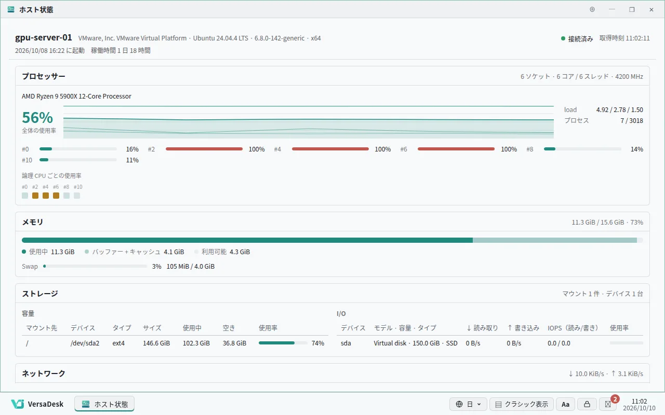Image resolution: width=665 pixels, height=415 pixels.
Task: Click the core #8 usage bar at 14%
Action: coord(582,149)
